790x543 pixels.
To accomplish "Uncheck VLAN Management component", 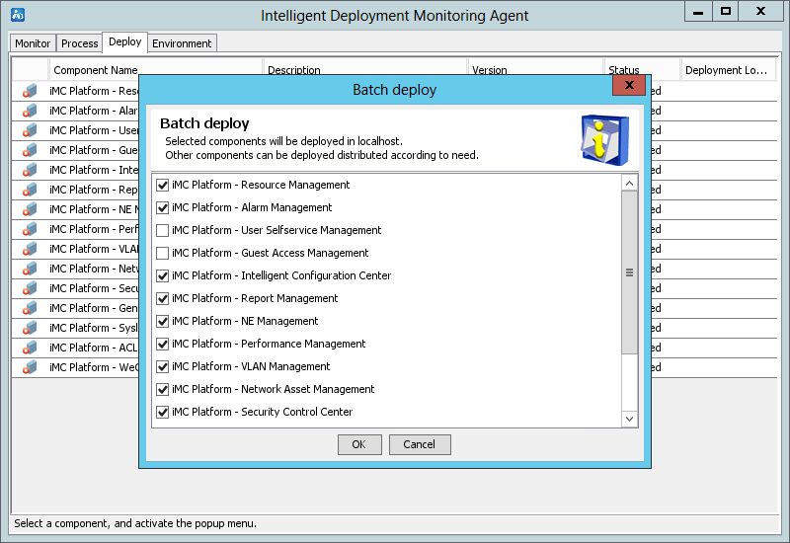I will (162, 366).
